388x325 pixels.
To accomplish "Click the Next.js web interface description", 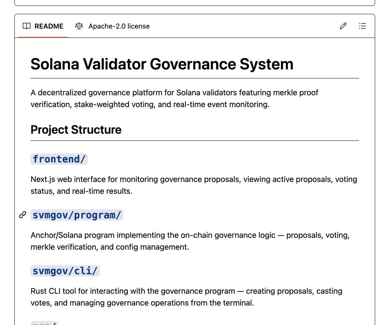I will click(x=194, y=185).
